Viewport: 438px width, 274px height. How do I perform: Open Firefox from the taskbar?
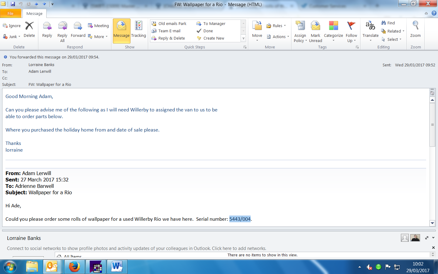[x=75, y=267]
